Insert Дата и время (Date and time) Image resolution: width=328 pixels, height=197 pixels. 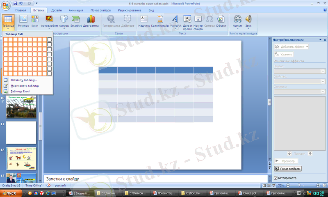click(x=187, y=21)
